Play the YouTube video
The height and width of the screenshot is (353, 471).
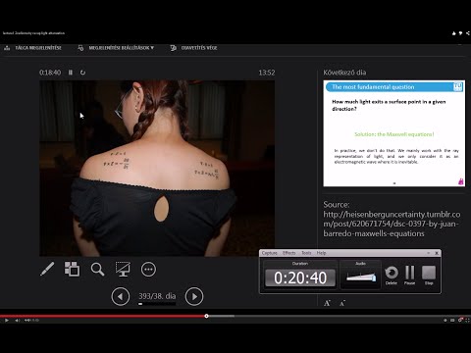click(x=6, y=321)
